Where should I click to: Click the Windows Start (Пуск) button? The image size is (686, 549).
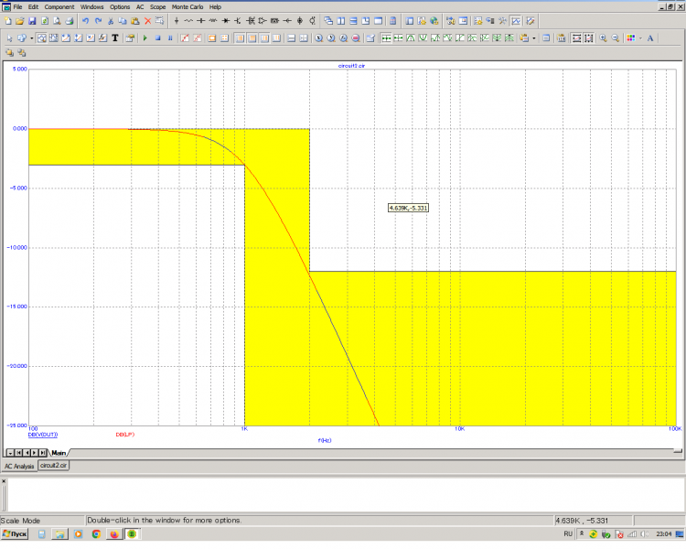[x=15, y=533]
